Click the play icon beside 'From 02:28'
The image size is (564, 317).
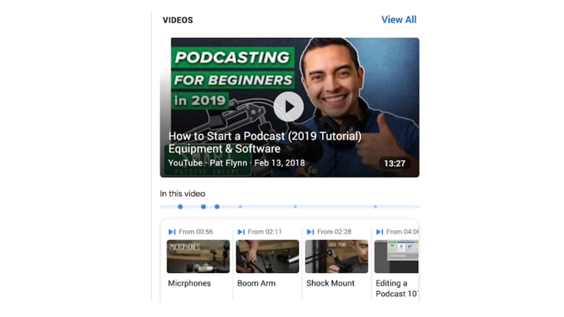[310, 232]
